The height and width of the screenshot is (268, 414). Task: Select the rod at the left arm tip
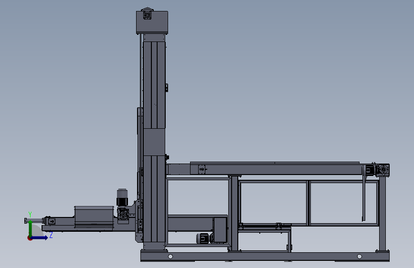[x=34, y=220]
